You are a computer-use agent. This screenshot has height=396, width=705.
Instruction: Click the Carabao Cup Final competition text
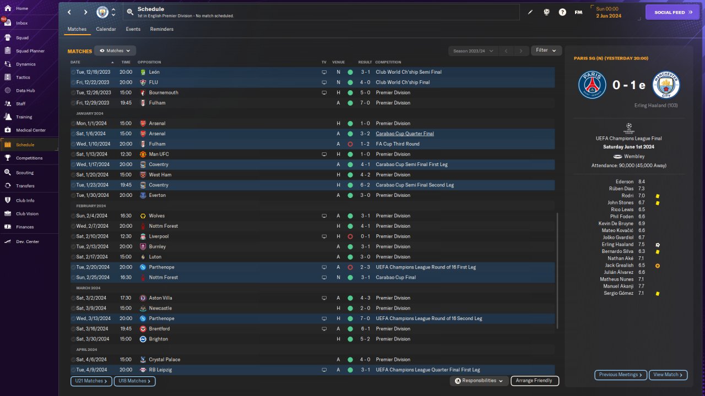pyautogui.click(x=395, y=278)
